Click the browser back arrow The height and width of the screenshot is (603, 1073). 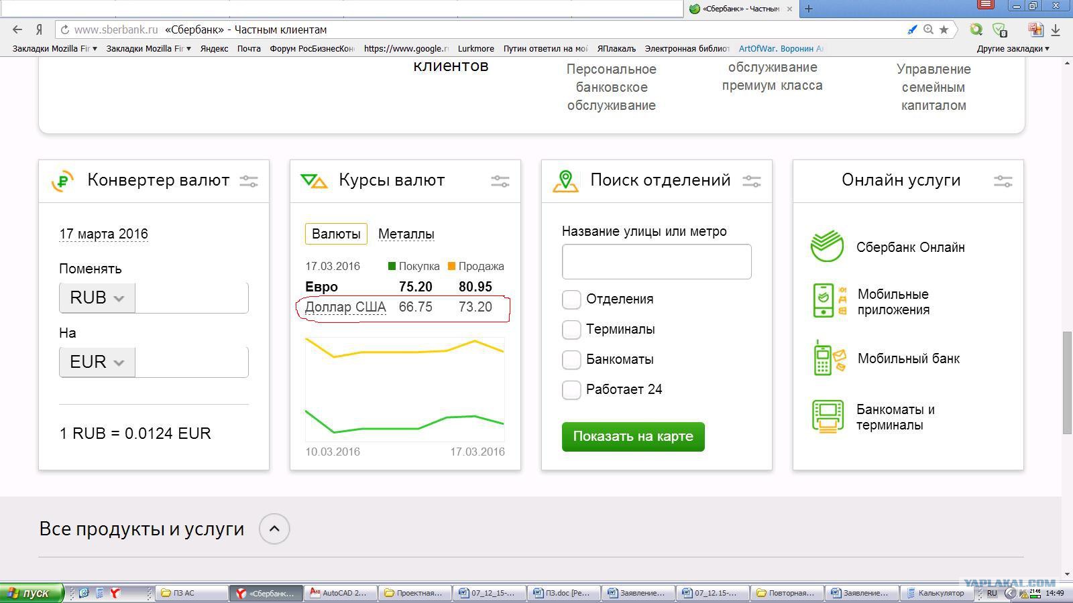click(17, 29)
